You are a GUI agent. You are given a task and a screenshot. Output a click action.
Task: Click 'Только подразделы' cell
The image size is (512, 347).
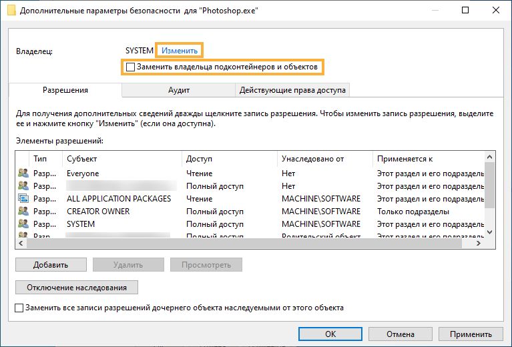pyautogui.click(x=413, y=212)
